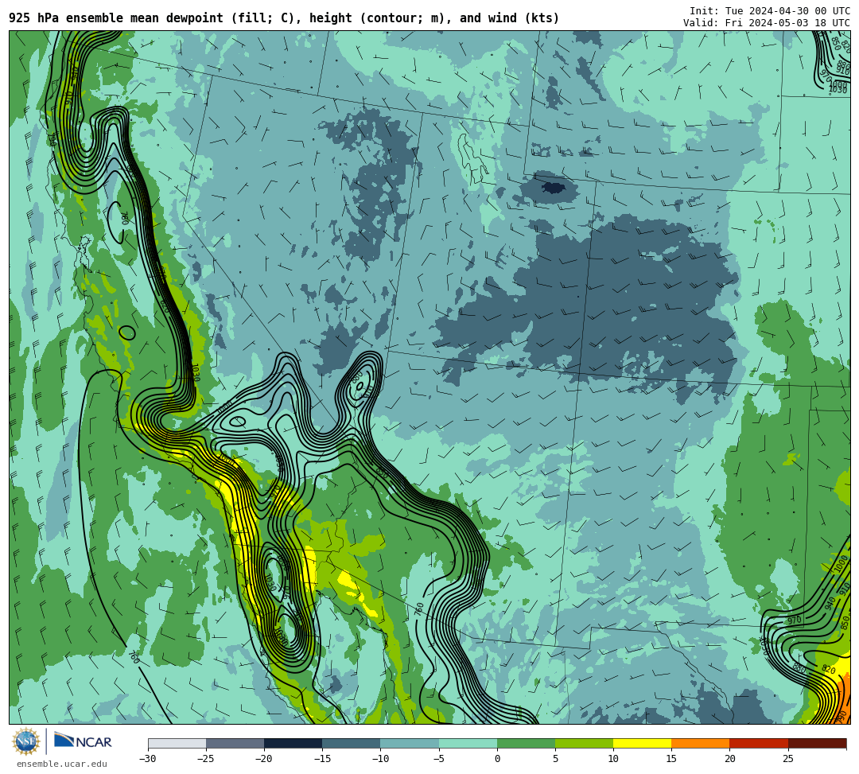Viewport: 859px width, 774px height.
Task: Pick the dark navy -20 to -15 colorbar segment
Action: [293, 743]
